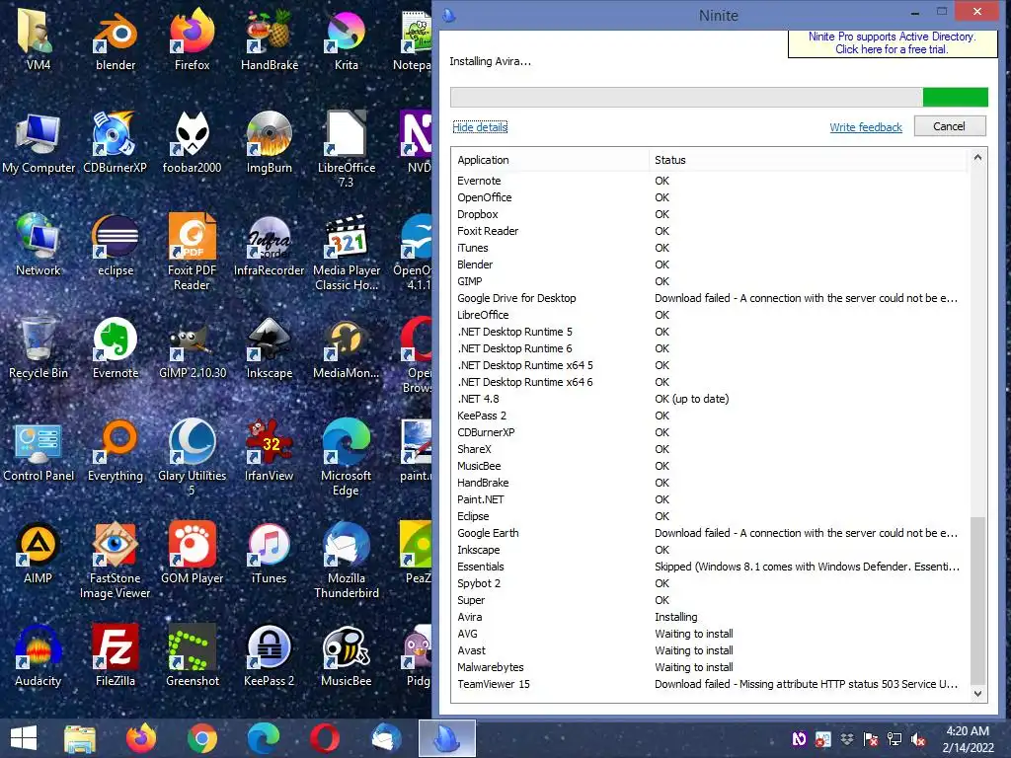Click the Windows Start button
This screenshot has height=758, width=1011.
click(x=24, y=738)
